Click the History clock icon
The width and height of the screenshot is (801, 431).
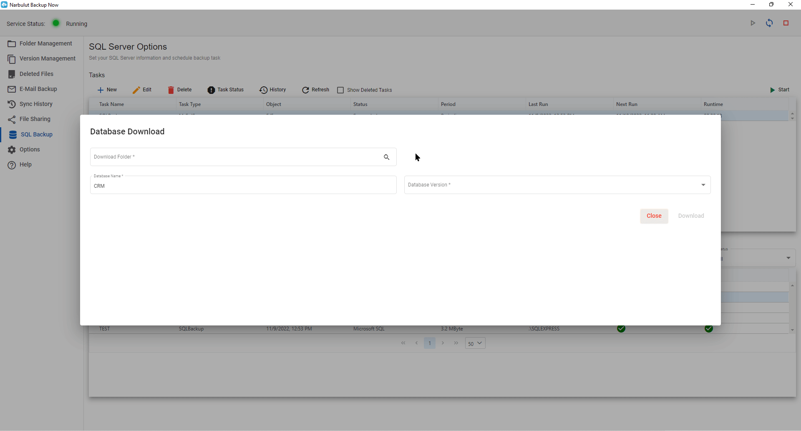263,90
